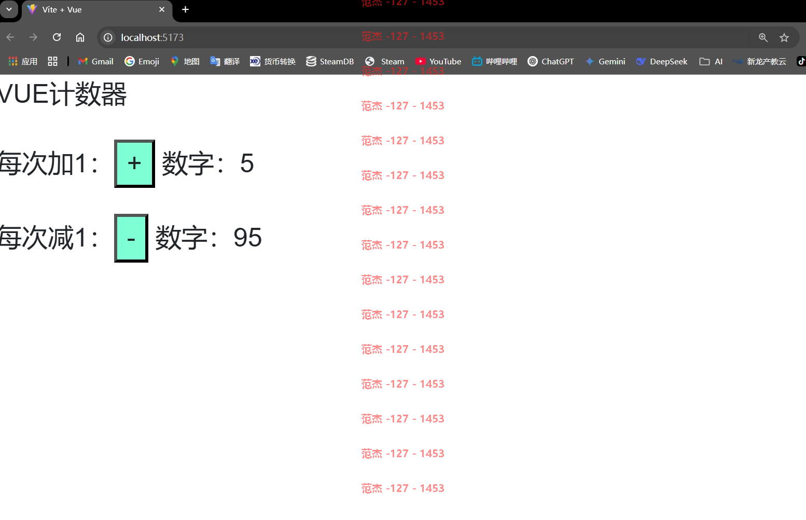Open the Steam bookmark
This screenshot has height=520, width=806.
pos(384,61)
